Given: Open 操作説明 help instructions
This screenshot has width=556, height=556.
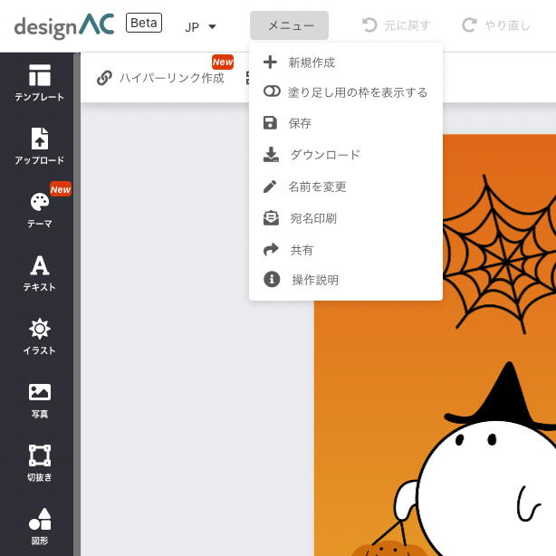Looking at the screenshot, I should pyautogui.click(x=346, y=280).
